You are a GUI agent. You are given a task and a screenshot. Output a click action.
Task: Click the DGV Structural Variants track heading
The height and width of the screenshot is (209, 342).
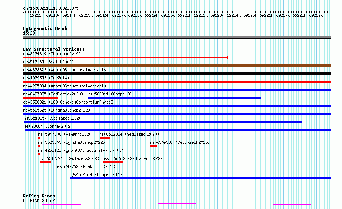click(x=54, y=49)
